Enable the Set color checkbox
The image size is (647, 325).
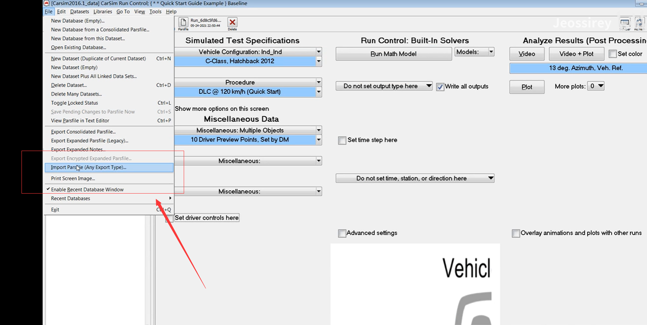613,54
